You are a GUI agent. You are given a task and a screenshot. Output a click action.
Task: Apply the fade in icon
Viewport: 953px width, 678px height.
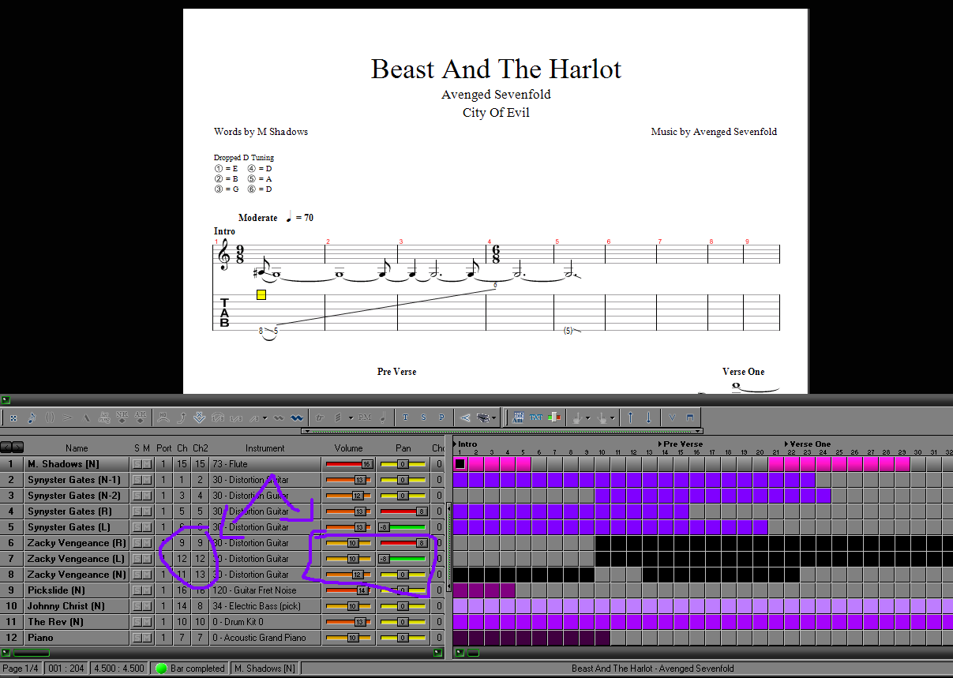coord(465,418)
